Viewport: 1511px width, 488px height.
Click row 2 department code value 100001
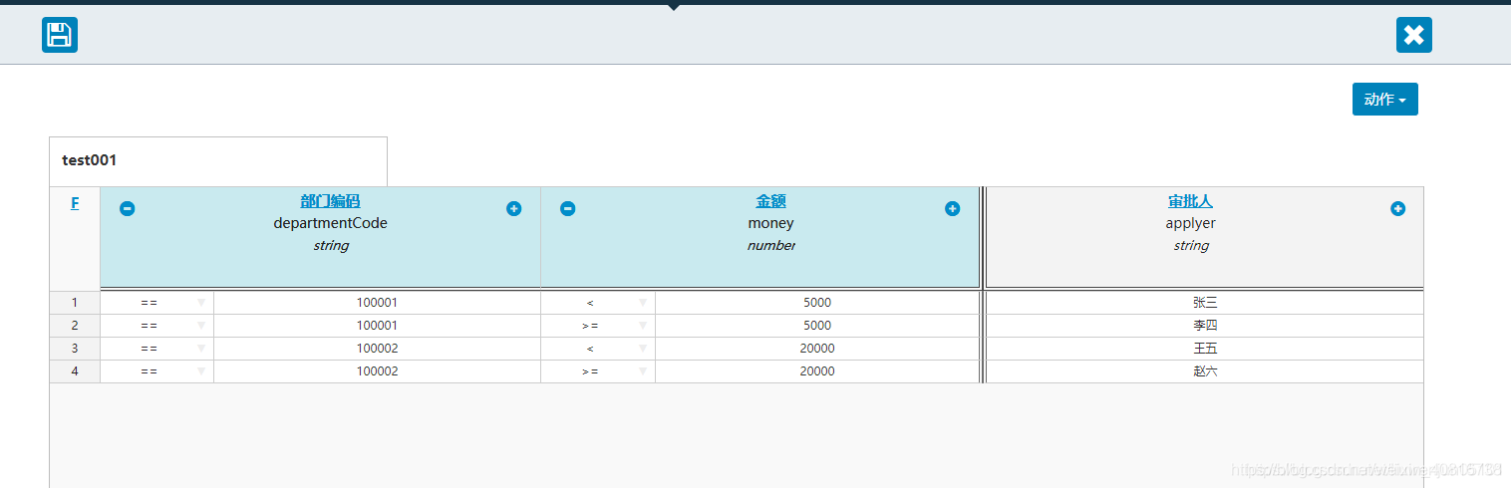pyautogui.click(x=377, y=326)
